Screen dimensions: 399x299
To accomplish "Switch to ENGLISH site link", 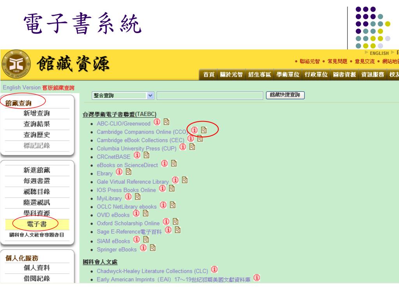I will [379, 53].
